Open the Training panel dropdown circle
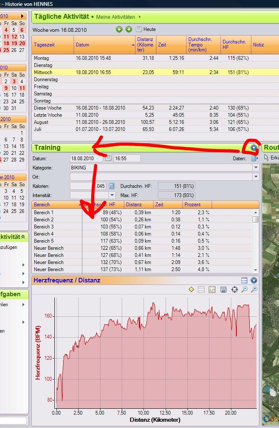279x428 pixels. click(254, 148)
